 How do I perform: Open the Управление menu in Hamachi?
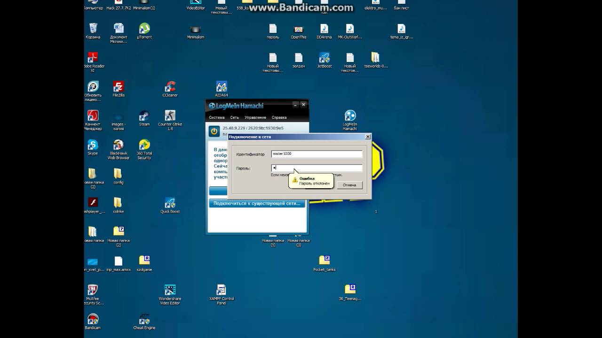point(255,117)
